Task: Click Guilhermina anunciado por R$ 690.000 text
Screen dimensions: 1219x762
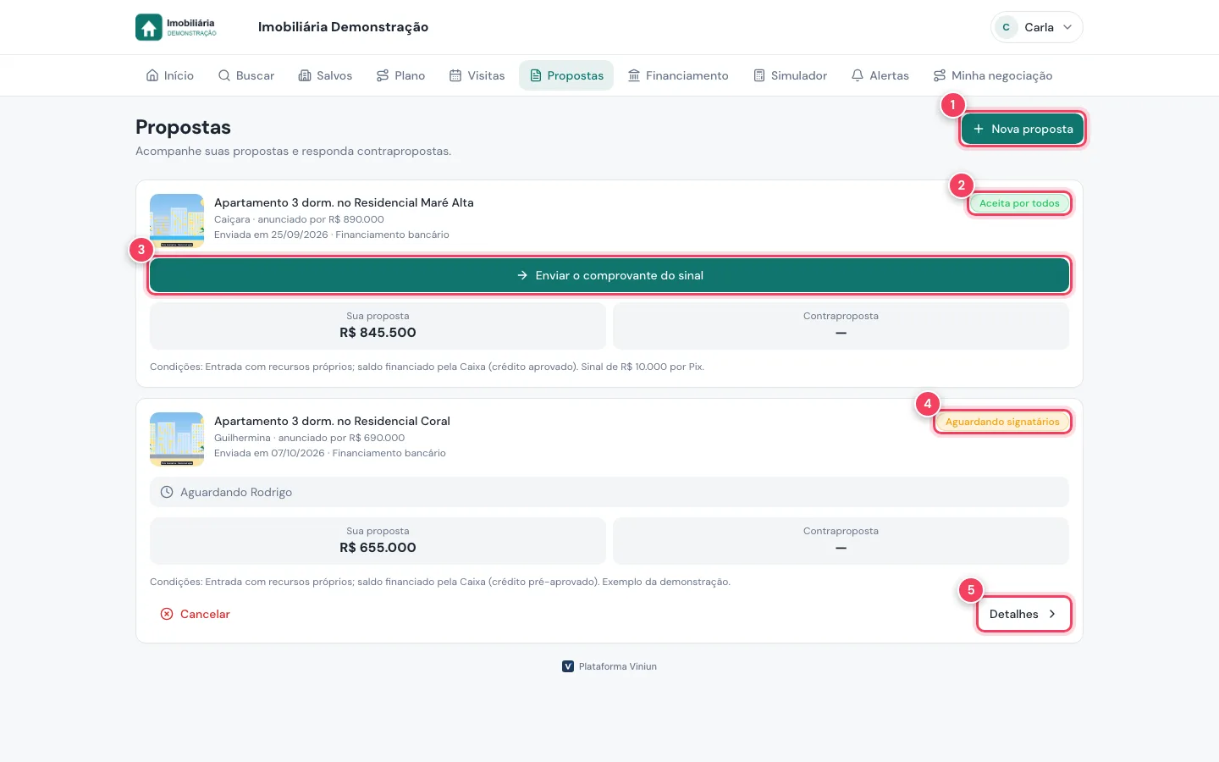Action: [x=309, y=438]
